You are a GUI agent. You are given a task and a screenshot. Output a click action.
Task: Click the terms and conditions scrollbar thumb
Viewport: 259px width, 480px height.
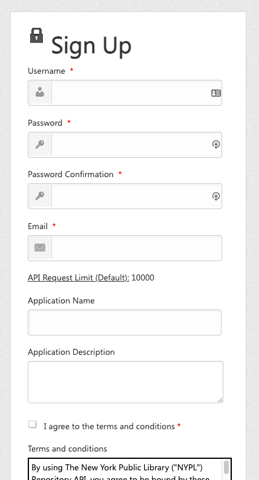tap(226, 467)
